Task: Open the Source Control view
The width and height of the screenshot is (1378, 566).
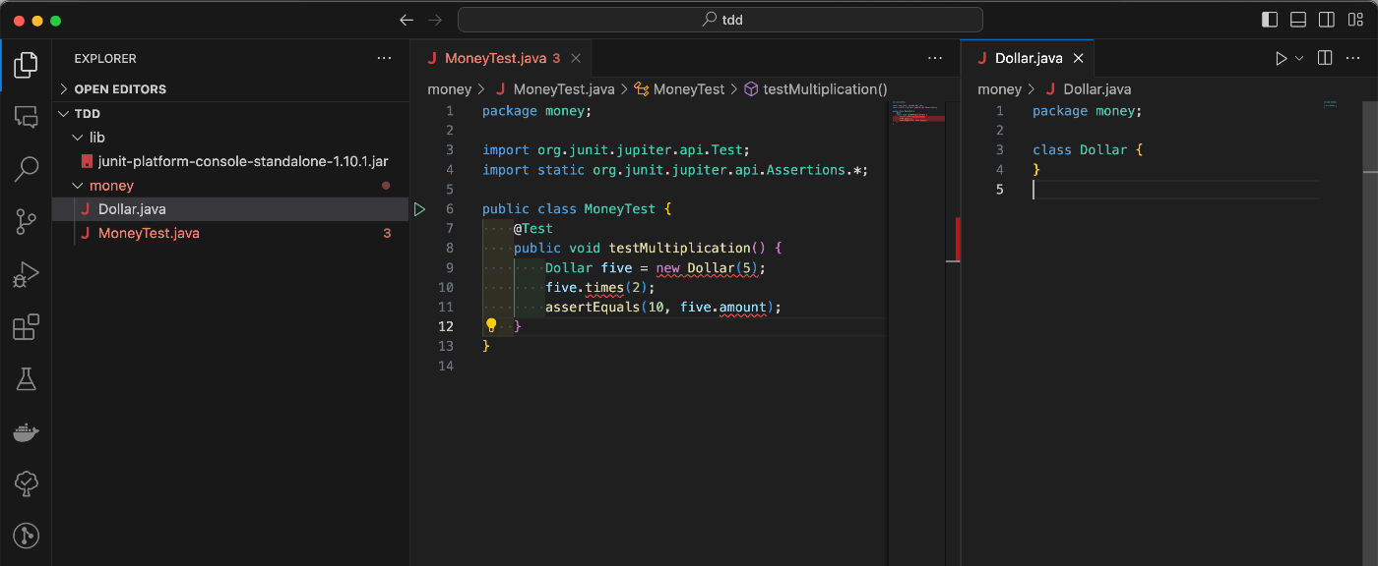Action: click(27, 222)
